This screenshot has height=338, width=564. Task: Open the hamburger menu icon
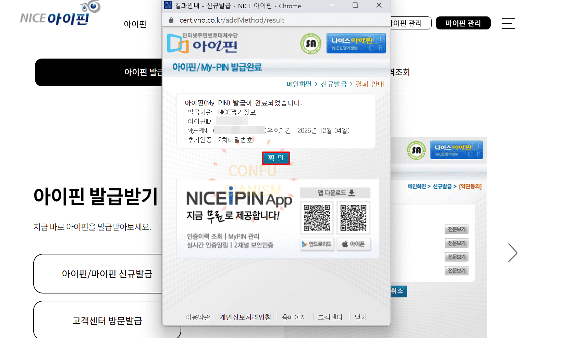pyautogui.click(x=508, y=23)
